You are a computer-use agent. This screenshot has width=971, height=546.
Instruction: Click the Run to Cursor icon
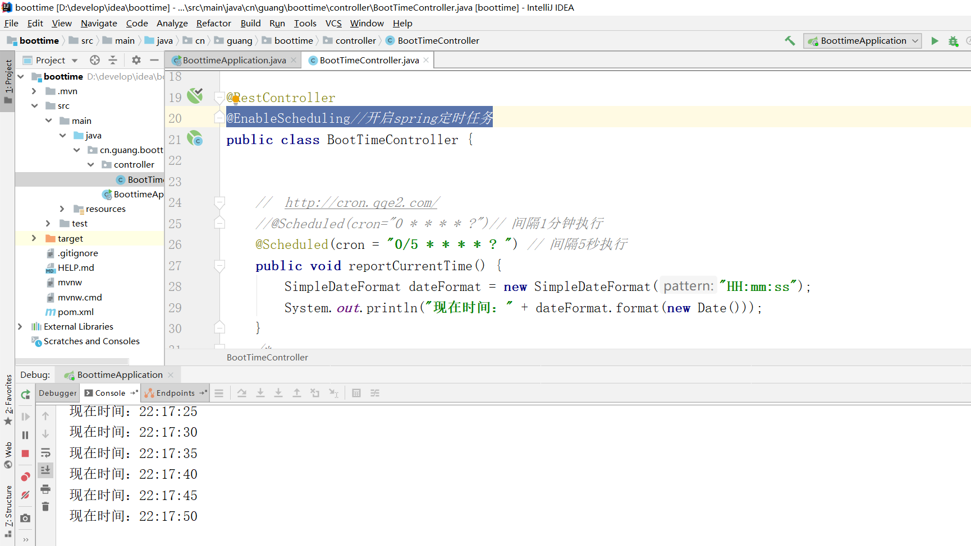333,393
